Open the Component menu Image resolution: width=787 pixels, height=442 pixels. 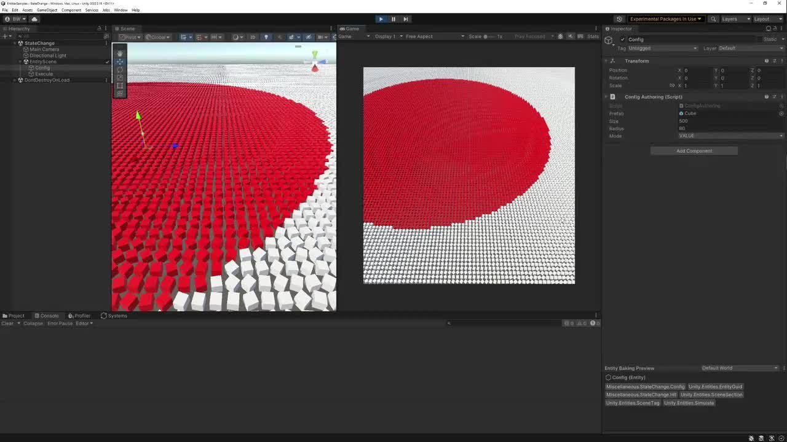(x=71, y=10)
